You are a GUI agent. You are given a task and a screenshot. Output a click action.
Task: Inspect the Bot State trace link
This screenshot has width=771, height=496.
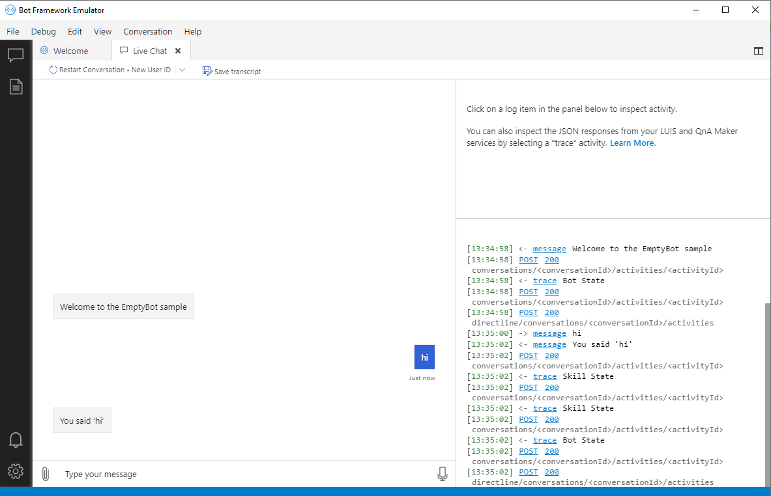pyautogui.click(x=544, y=280)
